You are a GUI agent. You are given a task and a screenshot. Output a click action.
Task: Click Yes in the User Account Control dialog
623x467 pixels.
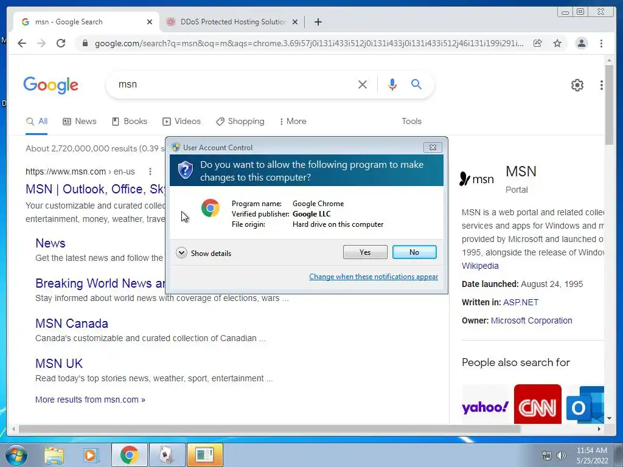point(365,252)
